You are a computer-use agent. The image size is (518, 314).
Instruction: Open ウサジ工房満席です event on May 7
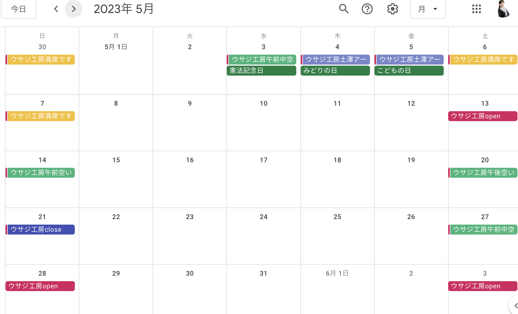[x=40, y=116]
